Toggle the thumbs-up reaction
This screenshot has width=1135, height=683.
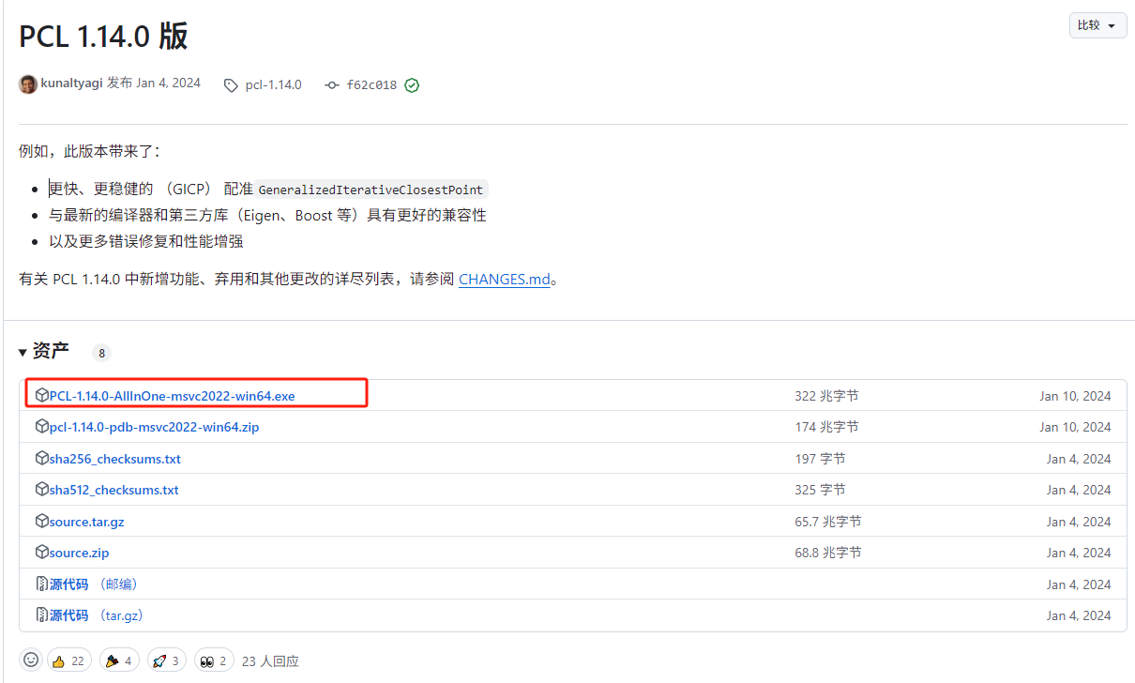point(68,660)
